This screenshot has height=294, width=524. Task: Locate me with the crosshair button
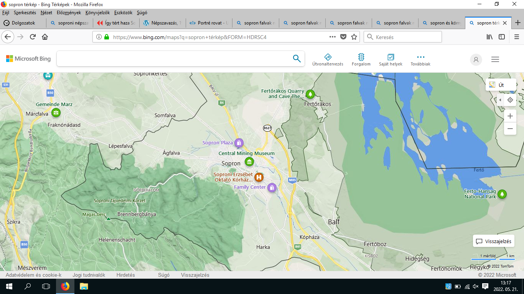click(x=510, y=100)
